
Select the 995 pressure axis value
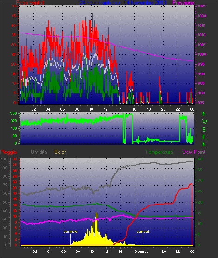pos(201,64)
